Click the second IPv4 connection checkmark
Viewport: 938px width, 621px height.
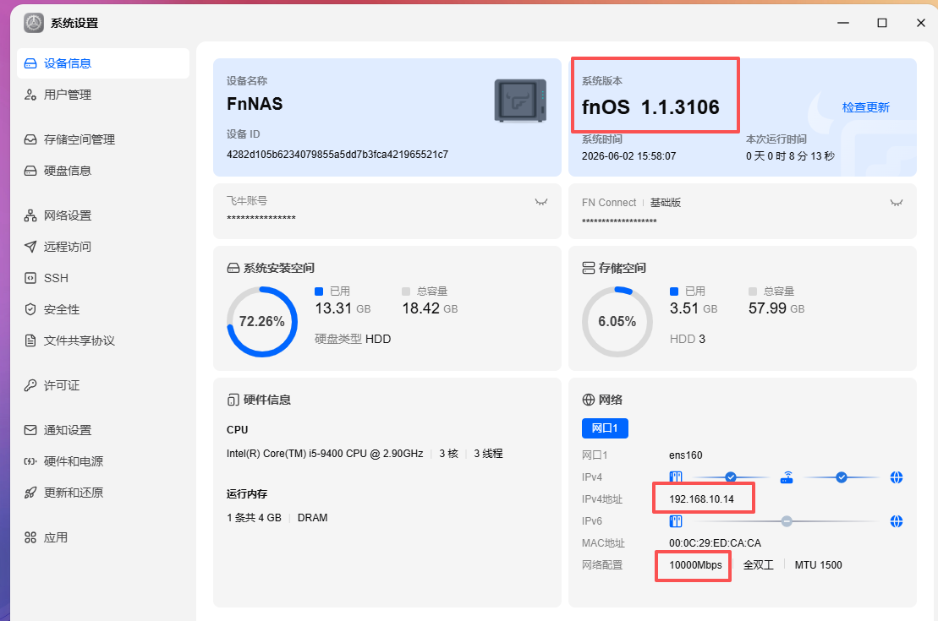842,477
